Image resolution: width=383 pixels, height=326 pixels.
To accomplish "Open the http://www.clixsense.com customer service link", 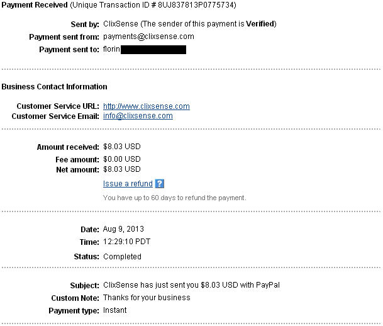I will click(146, 106).
